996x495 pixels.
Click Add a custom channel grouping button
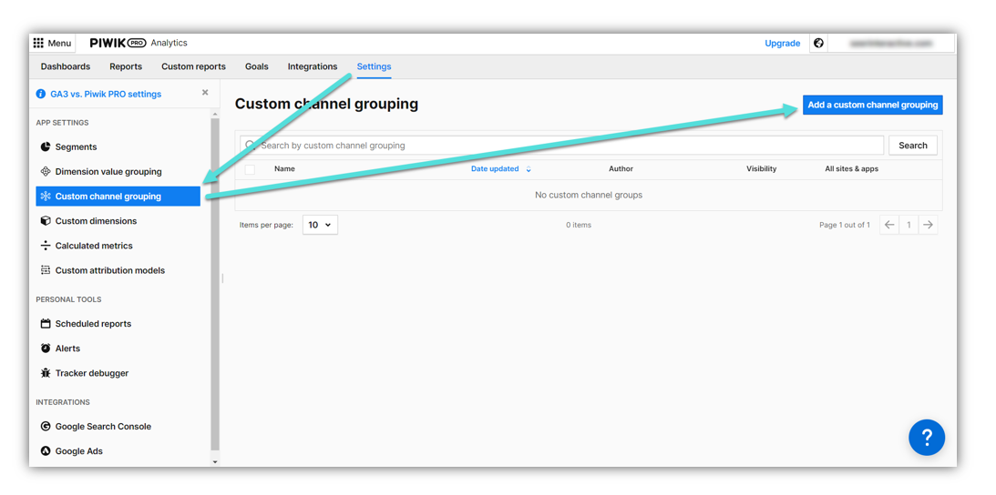872,105
